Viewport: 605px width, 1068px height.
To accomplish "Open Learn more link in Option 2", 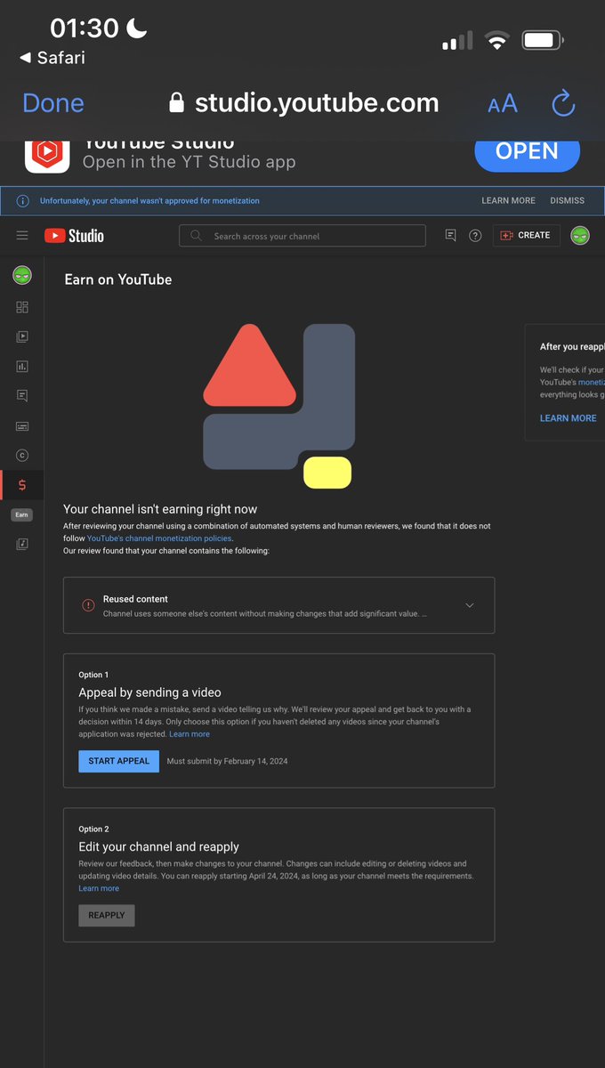I will (x=99, y=888).
